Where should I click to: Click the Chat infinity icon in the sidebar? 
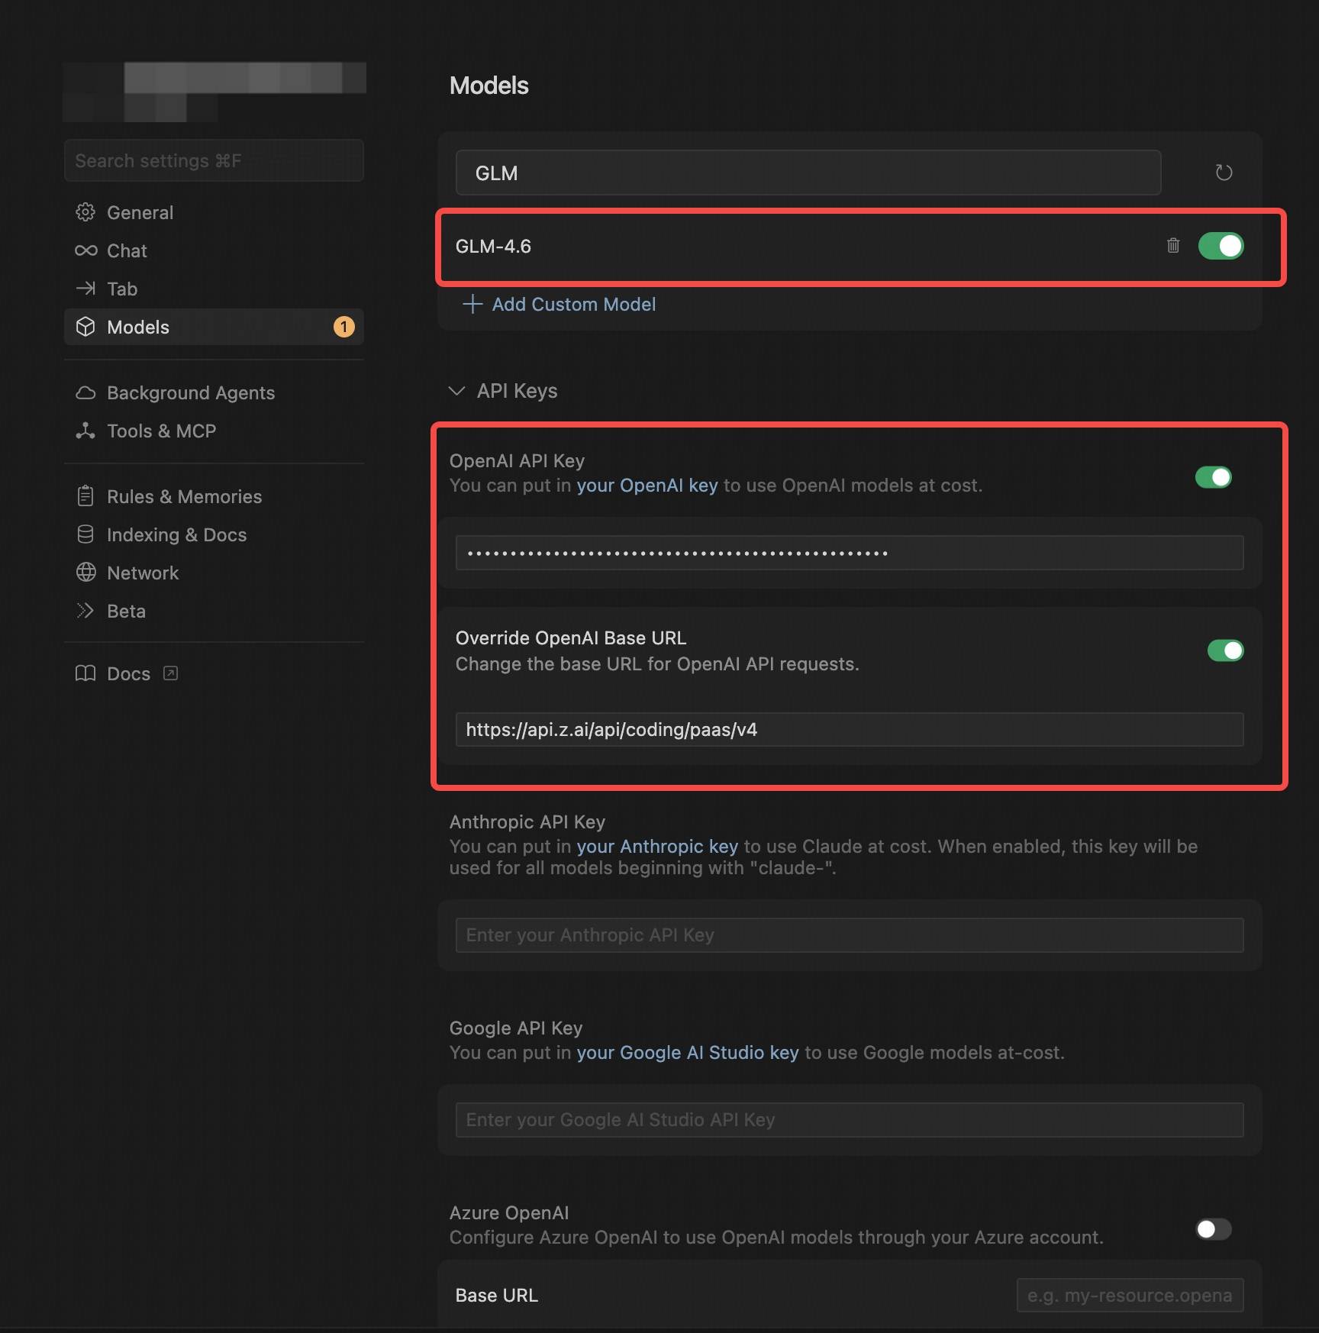[85, 250]
